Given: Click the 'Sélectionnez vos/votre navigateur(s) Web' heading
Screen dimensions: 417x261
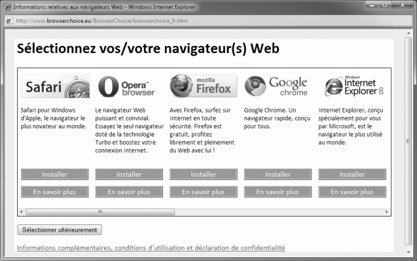Looking at the screenshot, I should pyautogui.click(x=148, y=49).
